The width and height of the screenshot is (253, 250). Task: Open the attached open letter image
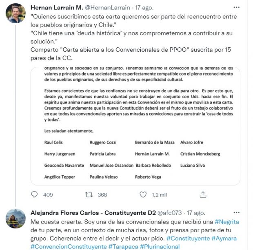[135, 125]
